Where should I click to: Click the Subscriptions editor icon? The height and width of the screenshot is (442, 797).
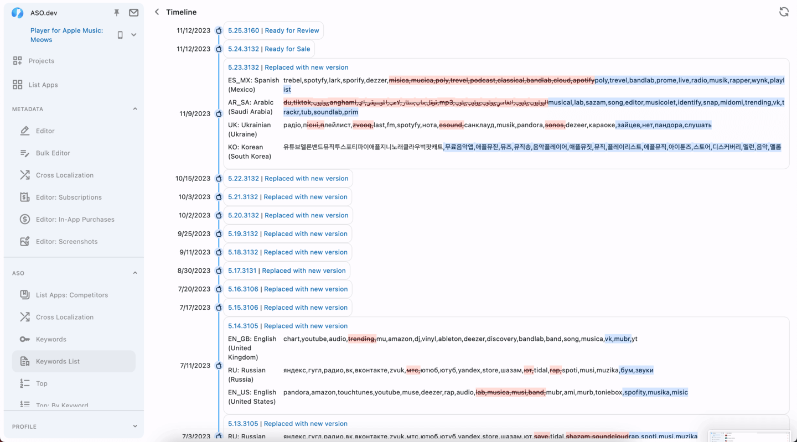coord(25,197)
